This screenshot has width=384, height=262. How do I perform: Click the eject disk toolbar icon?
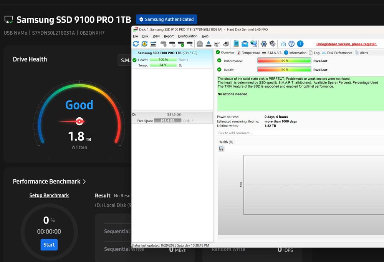tap(209, 44)
